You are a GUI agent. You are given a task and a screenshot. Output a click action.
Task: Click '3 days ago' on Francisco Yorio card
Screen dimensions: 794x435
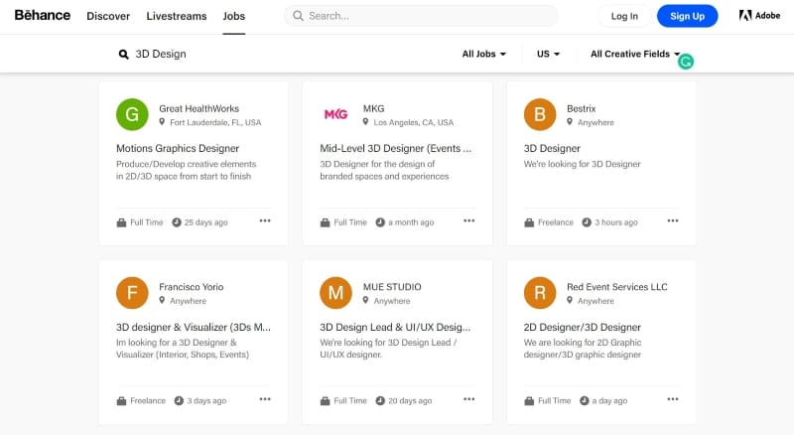tap(206, 401)
